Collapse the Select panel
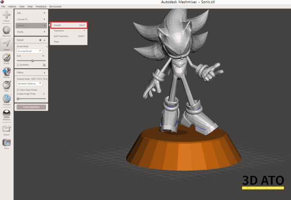Viewport: 291px width, 200px height. [44, 40]
